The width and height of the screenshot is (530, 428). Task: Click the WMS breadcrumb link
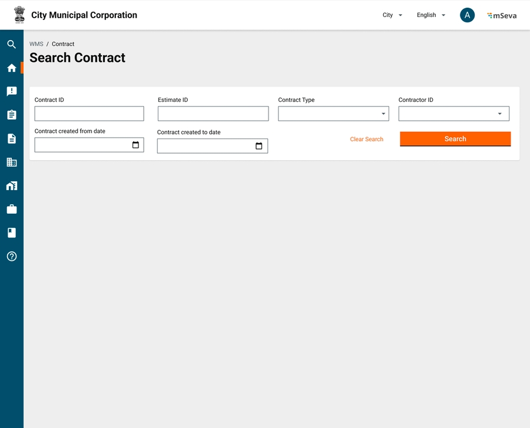click(x=37, y=44)
